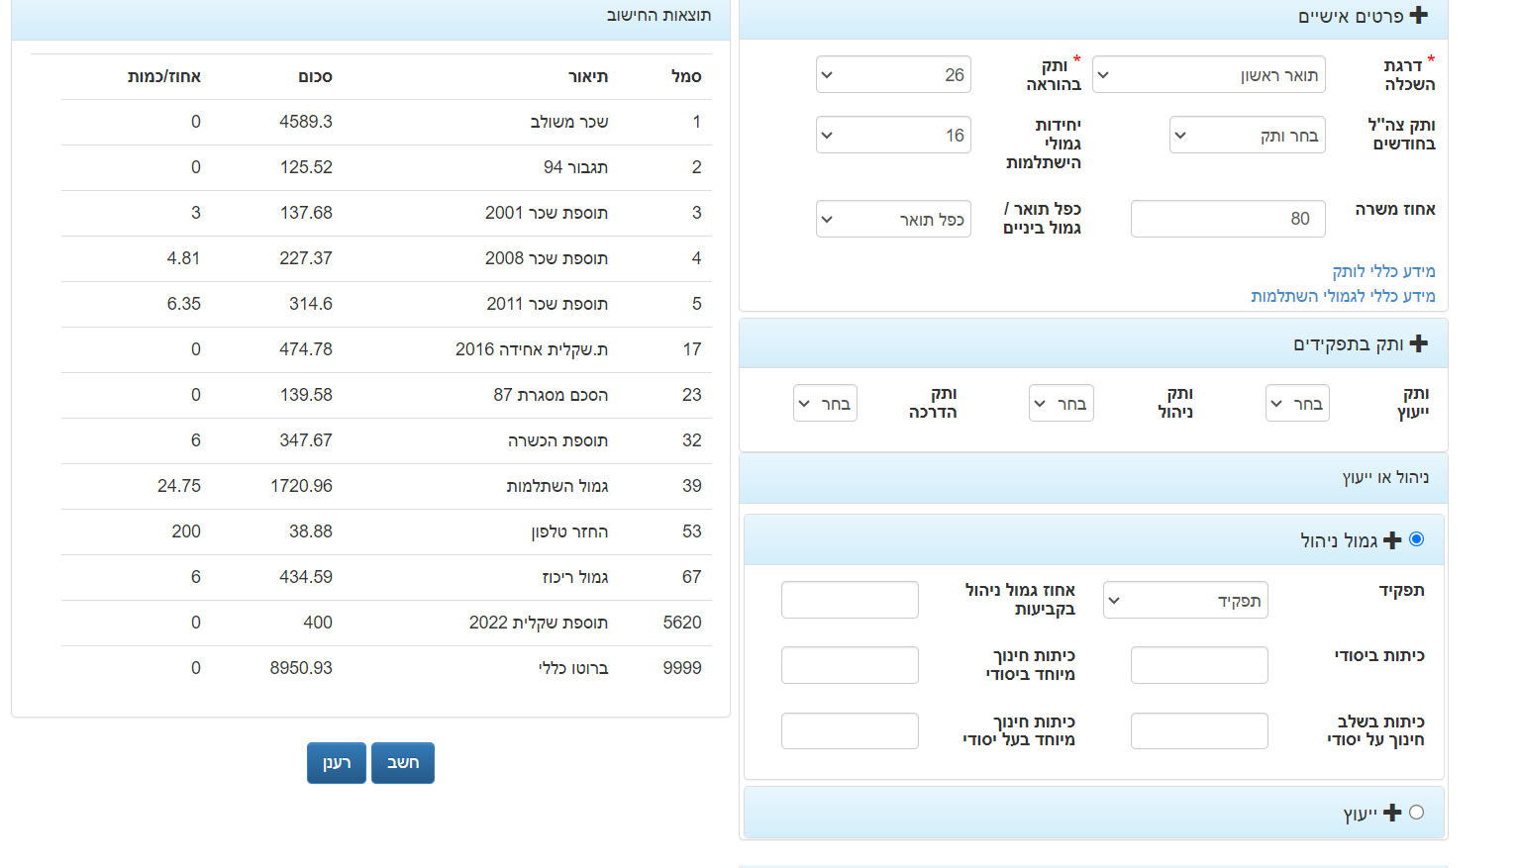Click the חשב button
Image resolution: width=1518 pixels, height=868 pixels.
coord(403,763)
